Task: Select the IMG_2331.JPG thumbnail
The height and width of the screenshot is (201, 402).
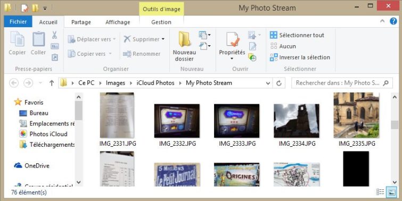Action: pos(117,115)
